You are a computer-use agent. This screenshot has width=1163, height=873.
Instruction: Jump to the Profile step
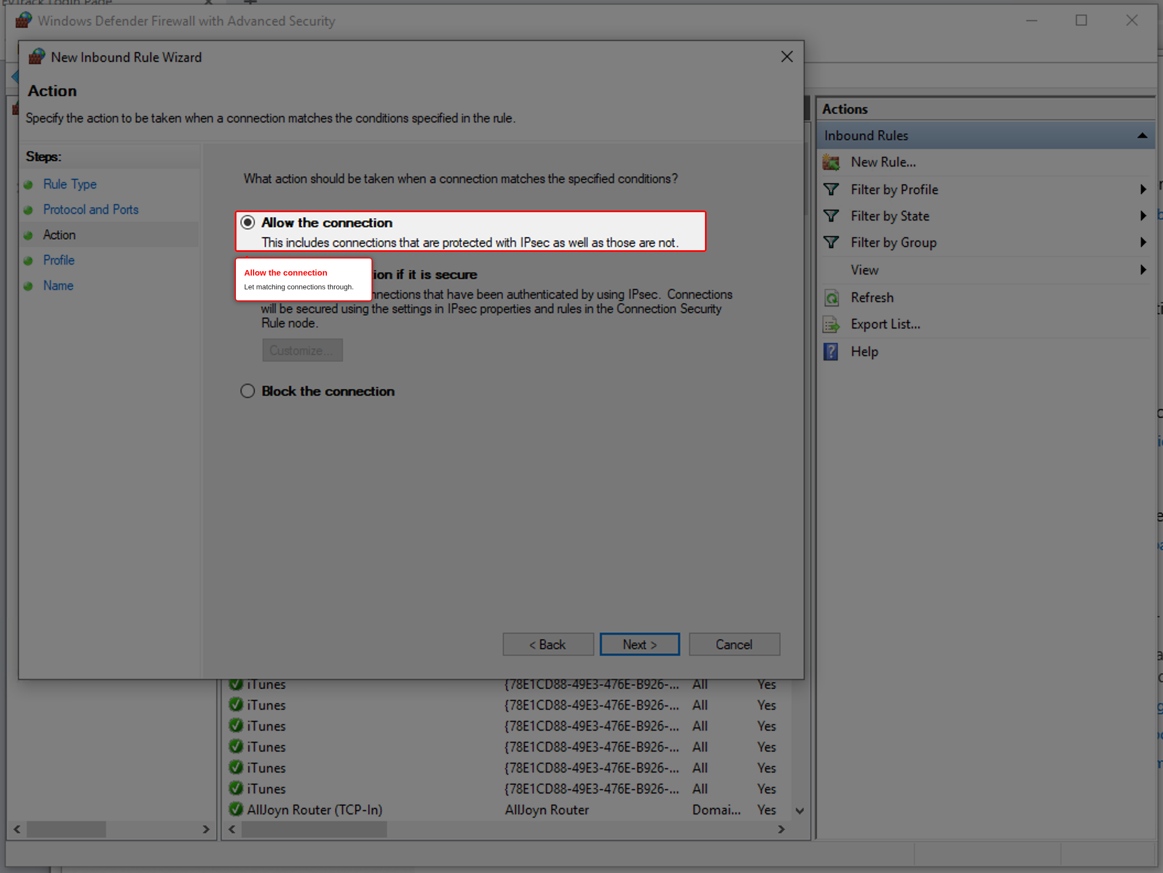tap(59, 260)
